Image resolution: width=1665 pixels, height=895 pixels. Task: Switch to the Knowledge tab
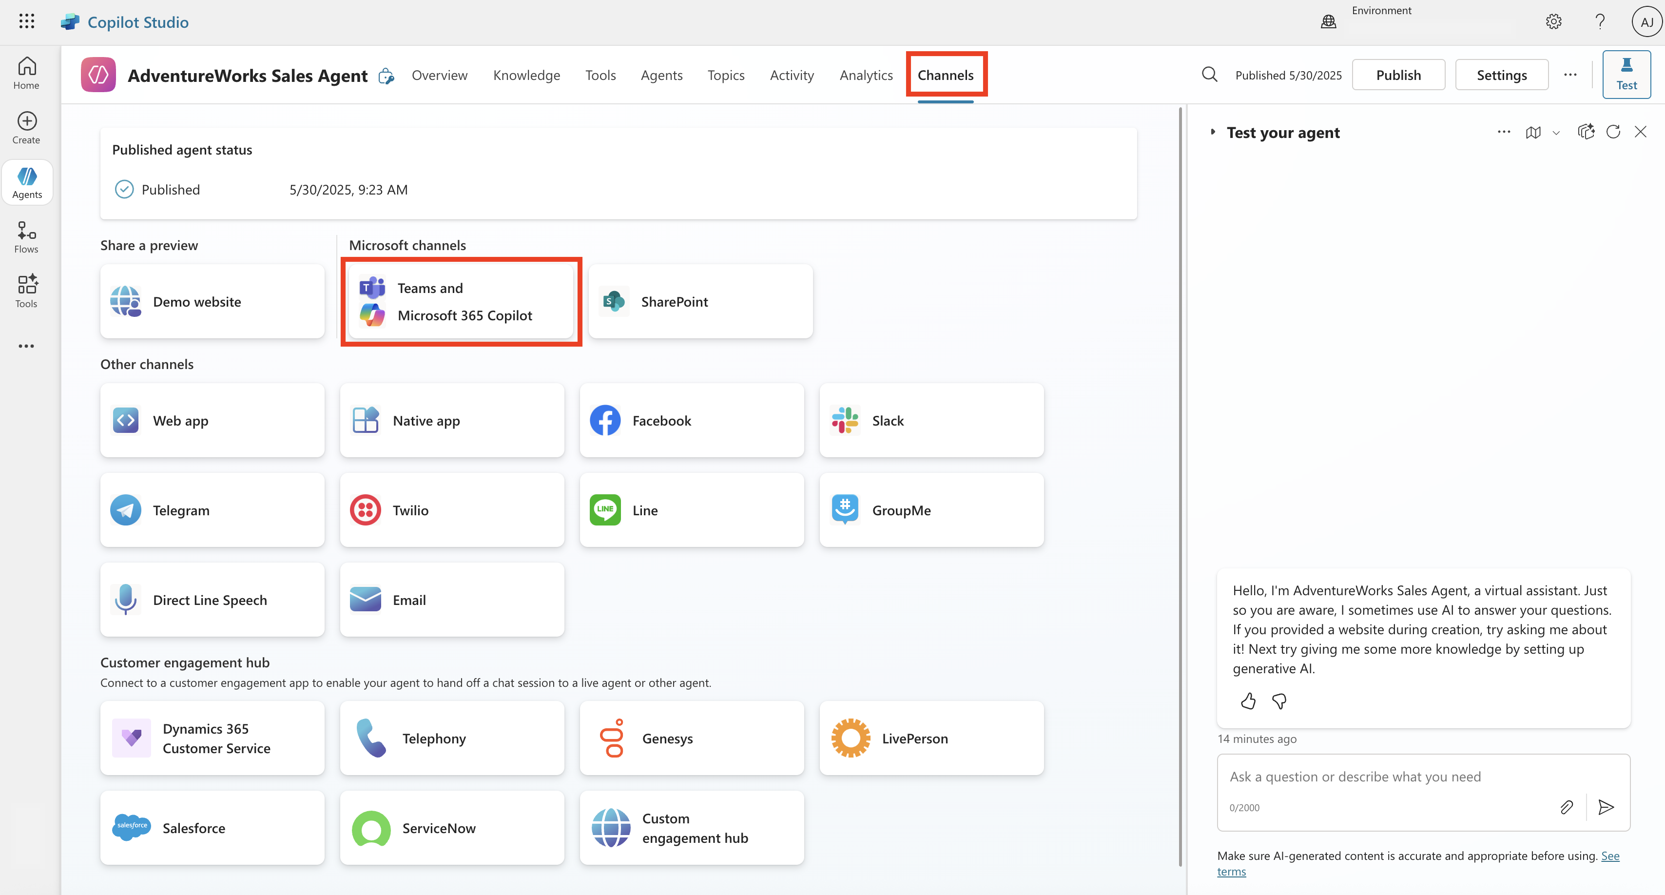[526, 75]
